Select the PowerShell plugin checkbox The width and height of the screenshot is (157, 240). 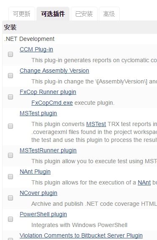10,219
